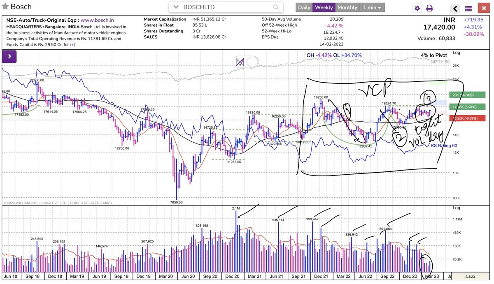The height and width of the screenshot is (284, 494).
Task: Open chart settings via the gear icon
Action: pyautogui.click(x=417, y=8)
